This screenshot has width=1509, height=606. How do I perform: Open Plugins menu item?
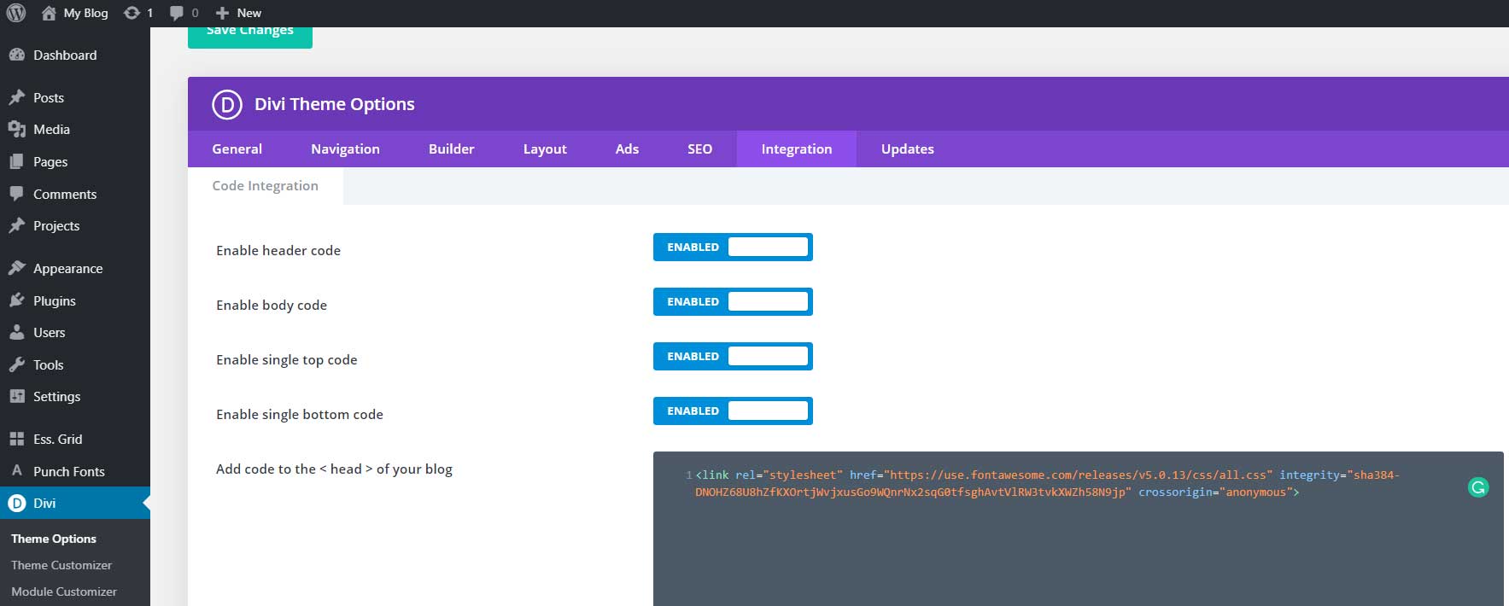coord(75,300)
